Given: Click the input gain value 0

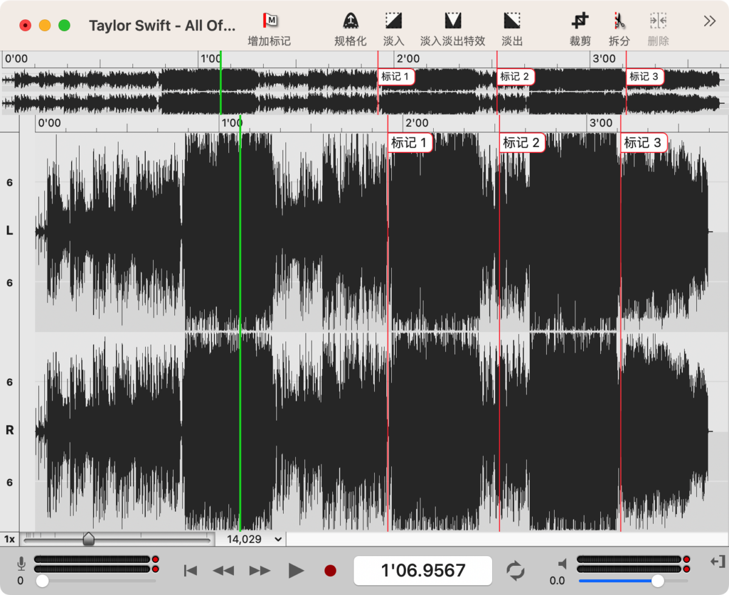Looking at the screenshot, I should 20,581.
